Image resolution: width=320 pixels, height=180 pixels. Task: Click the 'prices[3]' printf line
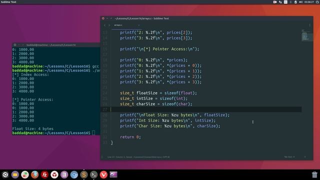(x=156, y=38)
